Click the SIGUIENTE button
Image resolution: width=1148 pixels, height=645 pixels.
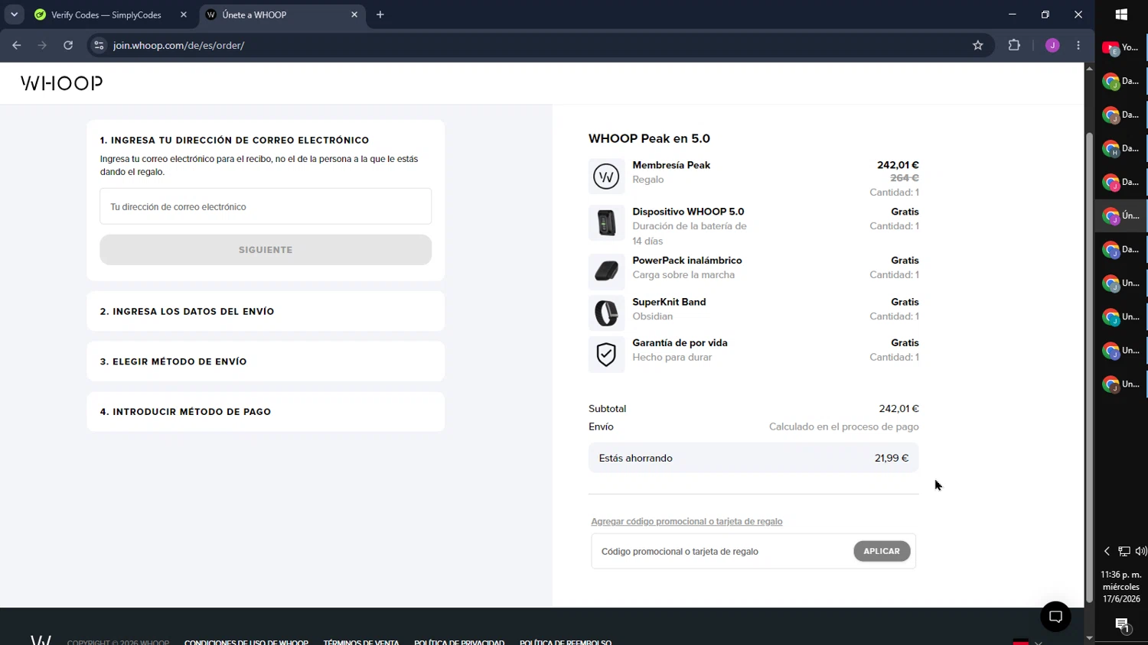click(x=266, y=250)
